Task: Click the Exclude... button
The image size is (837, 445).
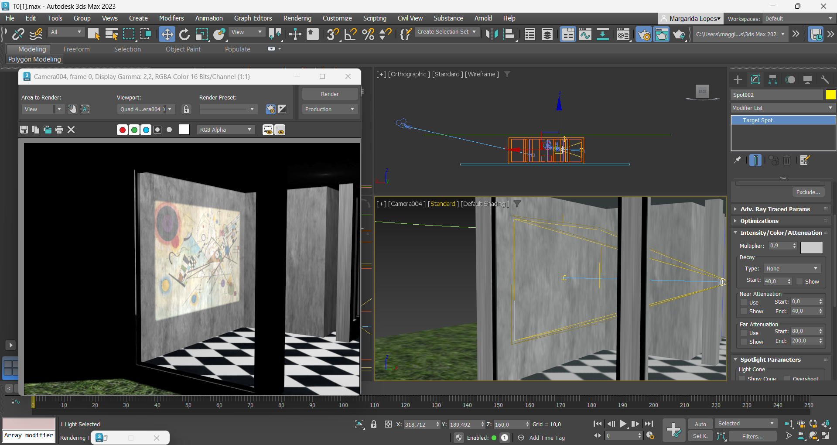Action: coord(808,192)
